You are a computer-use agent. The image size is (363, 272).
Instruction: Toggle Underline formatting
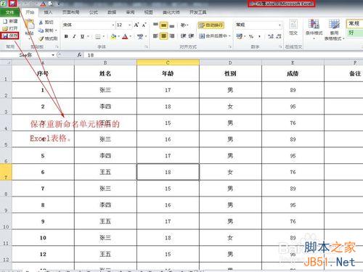click(x=82, y=36)
